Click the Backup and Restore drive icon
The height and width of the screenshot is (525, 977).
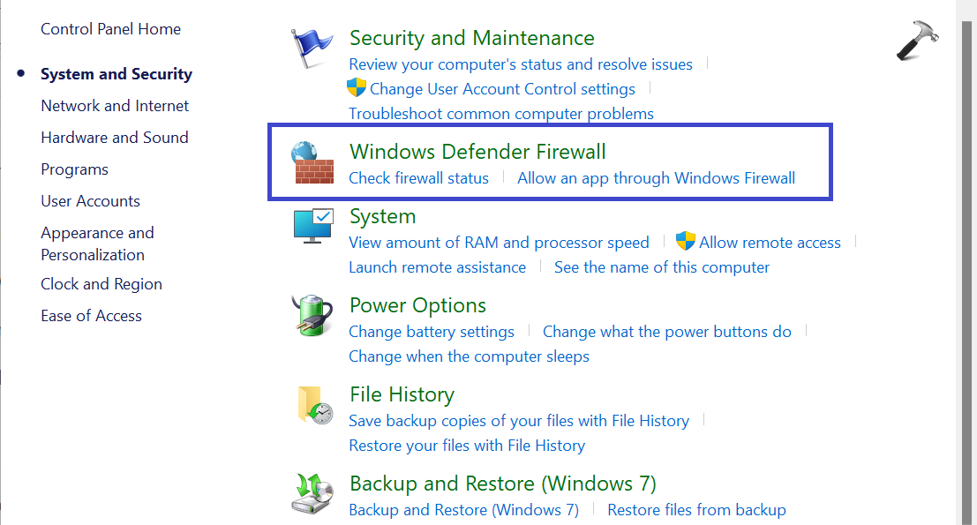click(x=312, y=494)
